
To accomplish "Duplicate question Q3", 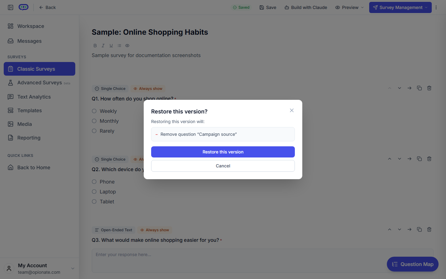I will pos(419,229).
